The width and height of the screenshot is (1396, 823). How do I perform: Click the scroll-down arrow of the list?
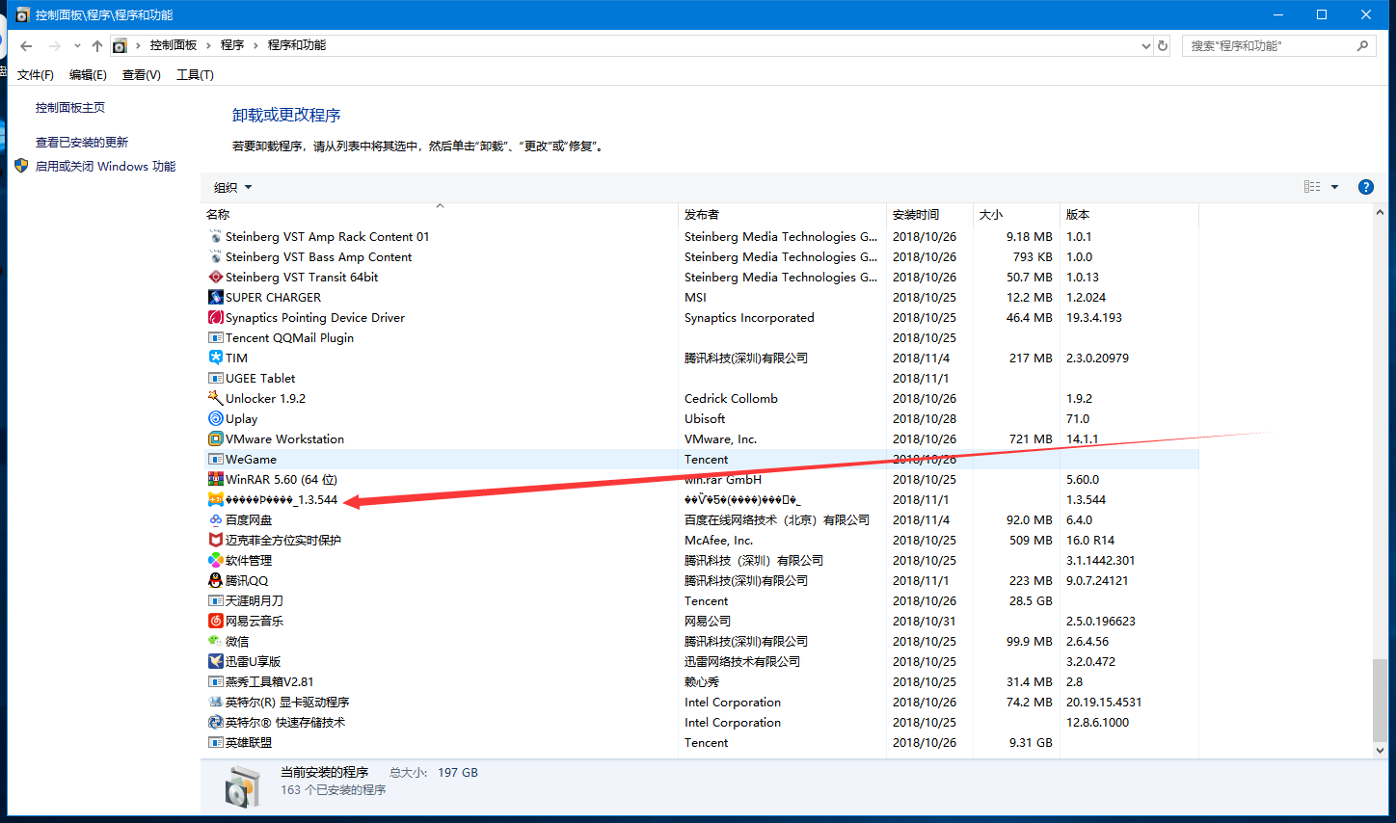[x=1380, y=750]
